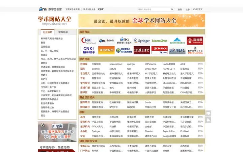Select 金融业 in the industry list
This screenshot has height=152, width=243.
[x=44, y=75]
